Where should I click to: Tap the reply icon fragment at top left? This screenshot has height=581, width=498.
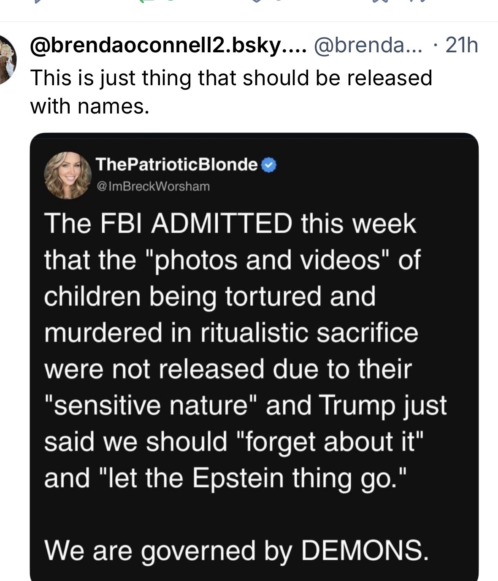click(37, 2)
